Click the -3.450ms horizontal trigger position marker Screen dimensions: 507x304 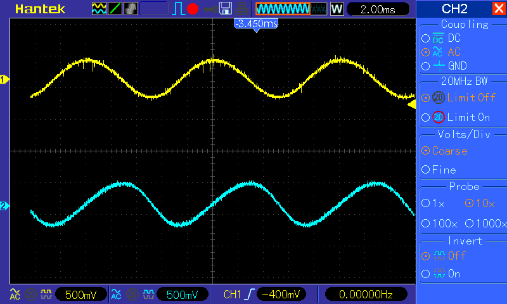256,25
